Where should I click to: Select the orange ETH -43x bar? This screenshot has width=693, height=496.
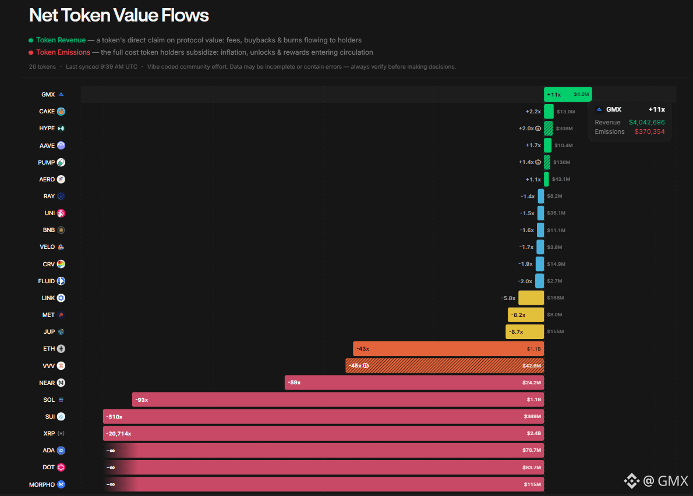click(448, 349)
